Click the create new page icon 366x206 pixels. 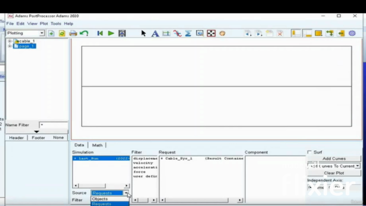point(51,33)
